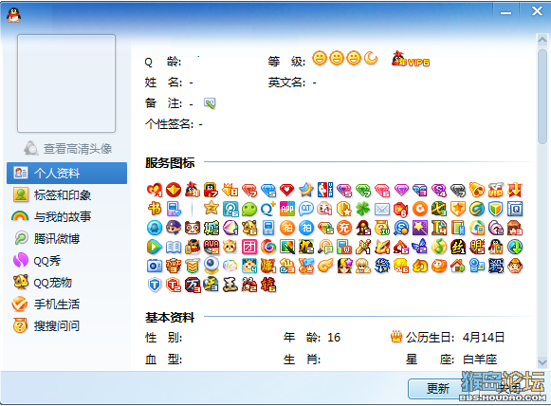Click the pink 团 group-buy icon

[249, 247]
